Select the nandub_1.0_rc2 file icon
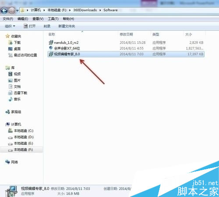219x197 pixels. (51, 43)
